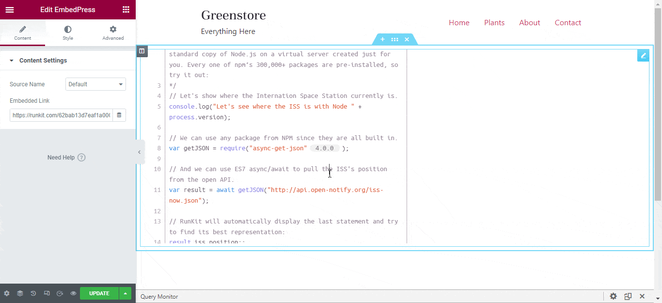Open the Navigator layers icon
Viewport: 662px width, 303px height.
coord(20,293)
